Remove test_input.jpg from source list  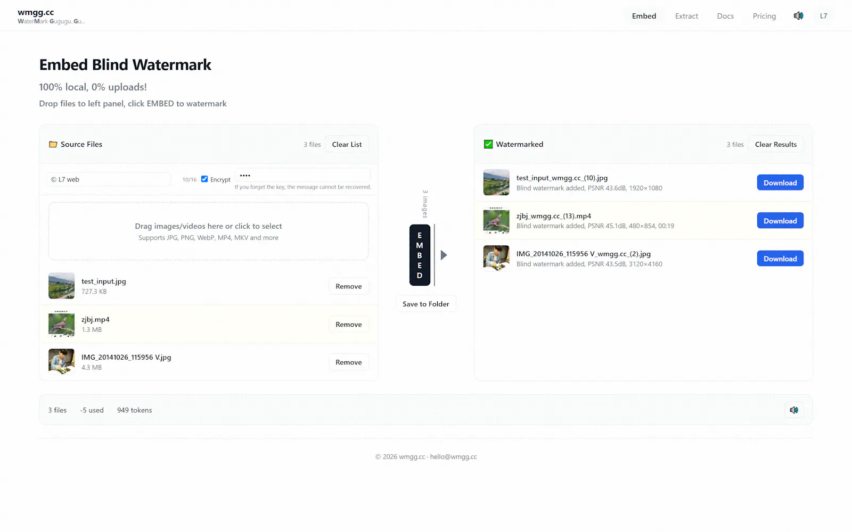(349, 286)
